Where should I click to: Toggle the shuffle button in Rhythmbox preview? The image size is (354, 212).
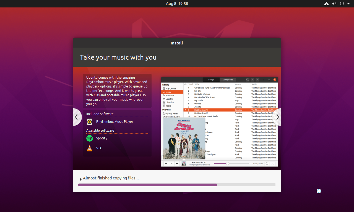[272, 163]
